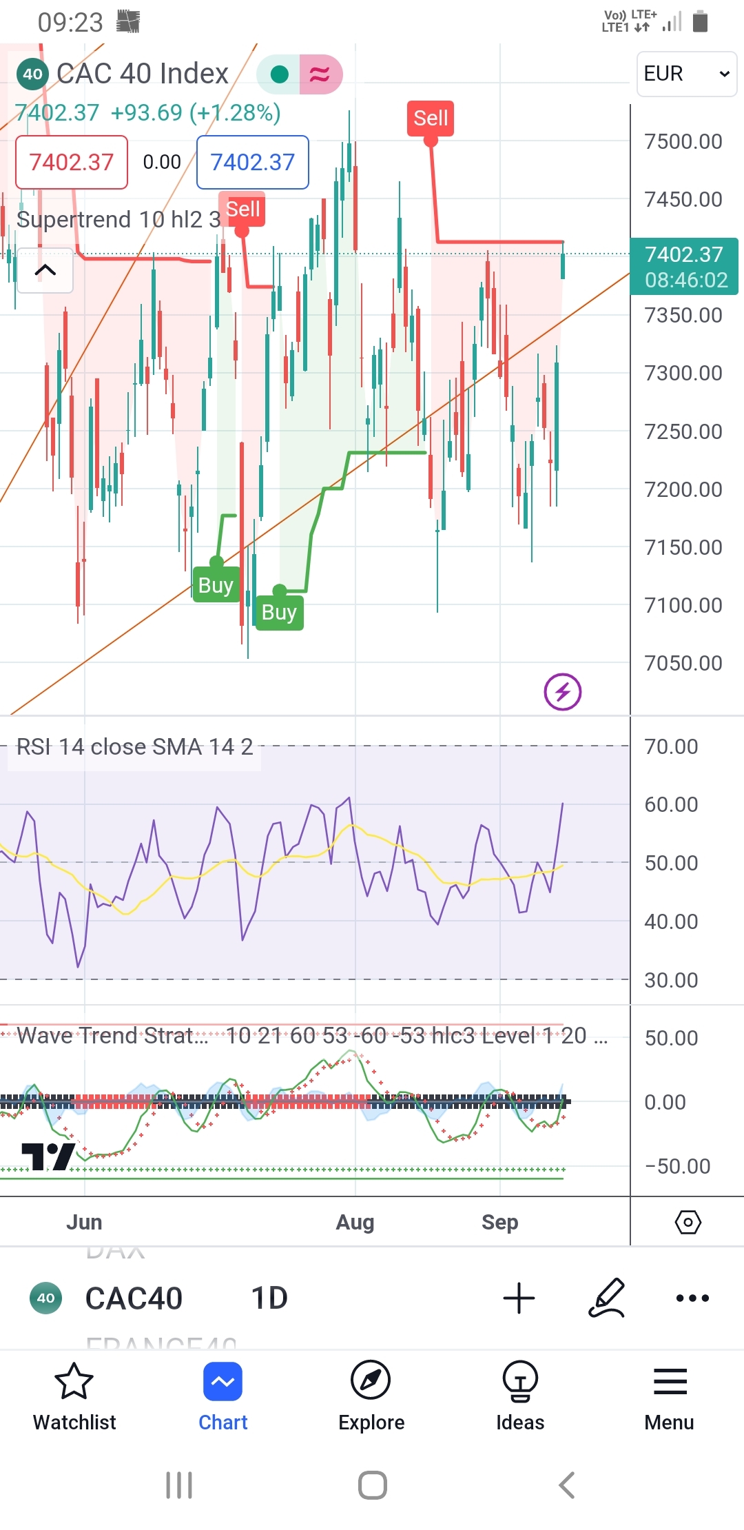This screenshot has width=744, height=1530.
Task: Select the CAC 40 Index title
Action: pos(143,74)
